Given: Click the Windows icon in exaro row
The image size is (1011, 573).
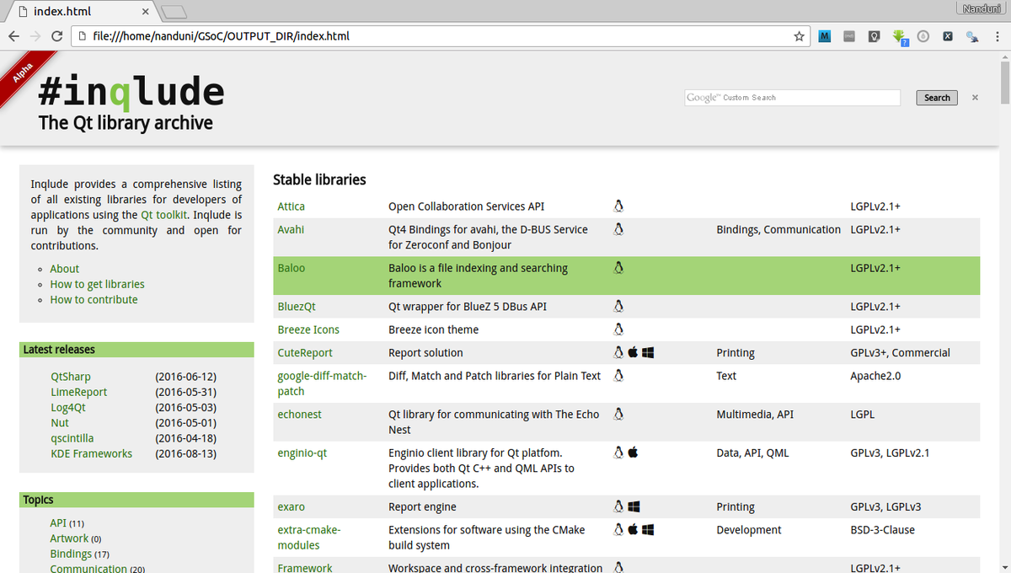Looking at the screenshot, I should click(634, 507).
